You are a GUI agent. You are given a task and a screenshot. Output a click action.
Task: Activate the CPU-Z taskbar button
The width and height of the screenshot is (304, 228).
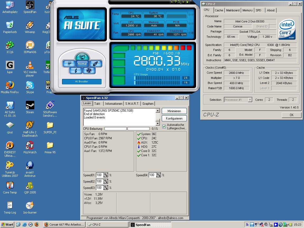tap(107, 225)
